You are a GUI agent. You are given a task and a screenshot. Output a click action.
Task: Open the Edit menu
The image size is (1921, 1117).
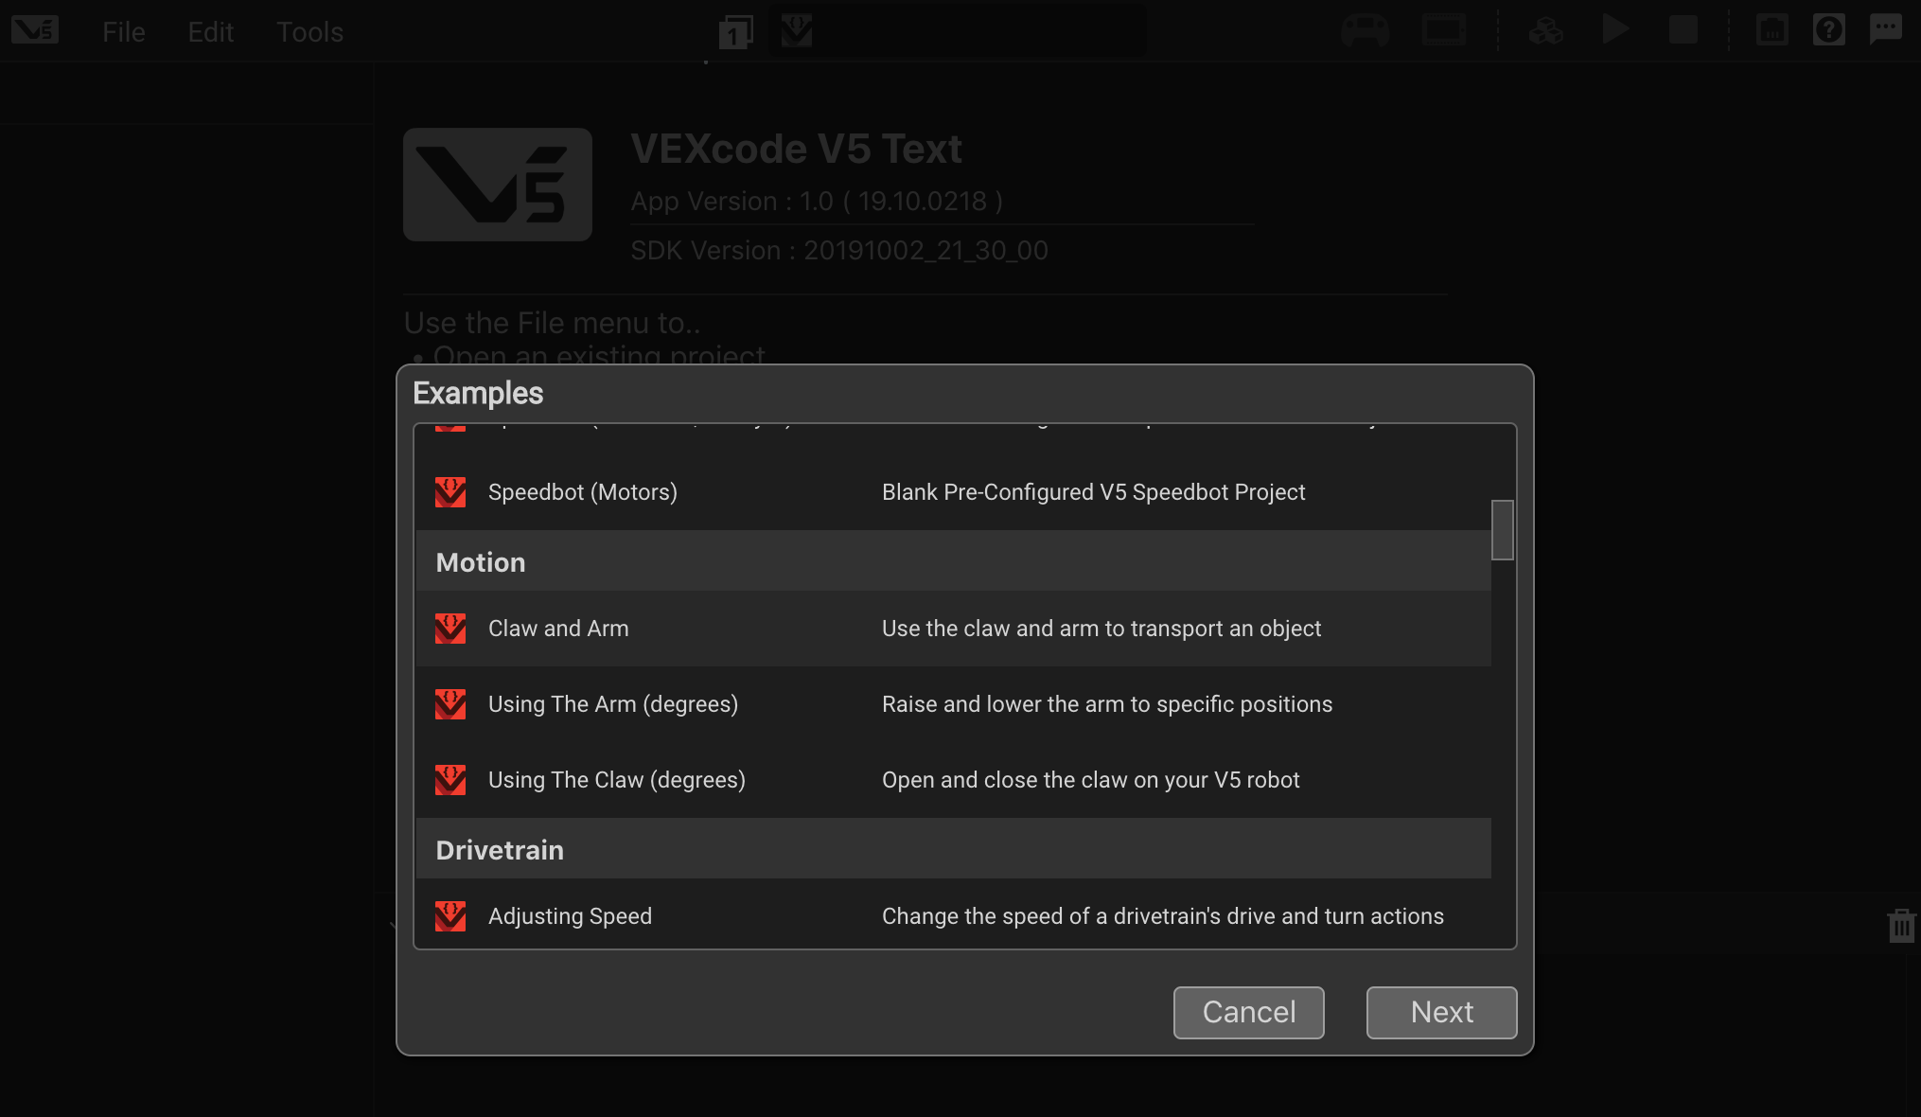pos(210,31)
